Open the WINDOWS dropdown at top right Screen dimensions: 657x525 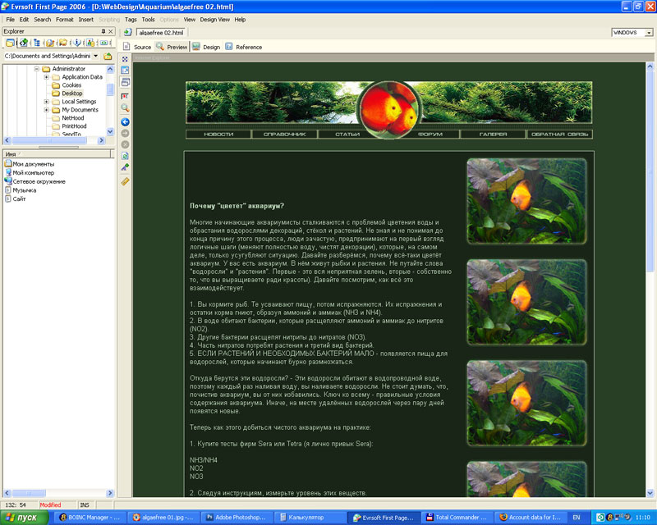(649, 33)
